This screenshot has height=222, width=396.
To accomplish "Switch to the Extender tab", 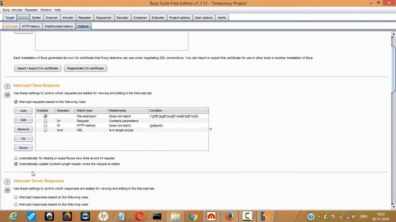I will (x=158, y=18).
